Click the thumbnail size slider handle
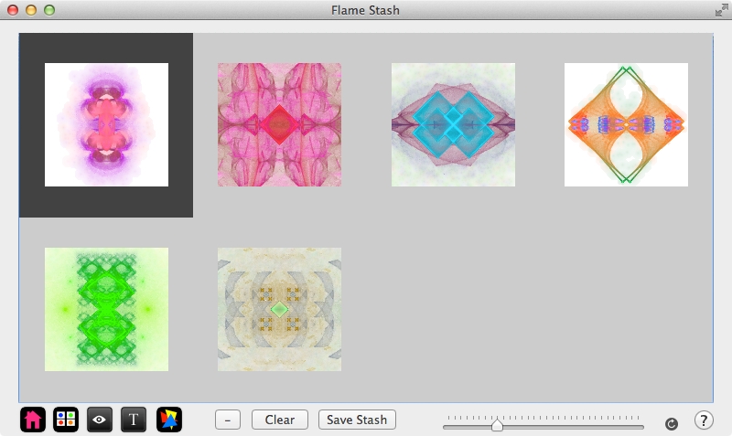The width and height of the screenshot is (732, 436). 497,425
